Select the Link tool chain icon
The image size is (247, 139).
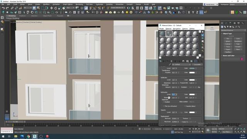tap(12, 8)
